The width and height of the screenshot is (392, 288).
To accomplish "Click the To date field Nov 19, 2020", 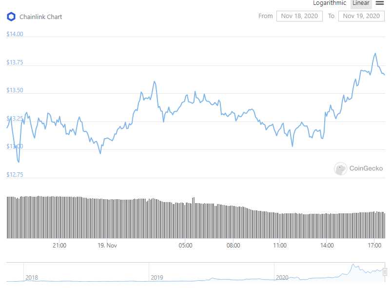I will tap(361, 16).
